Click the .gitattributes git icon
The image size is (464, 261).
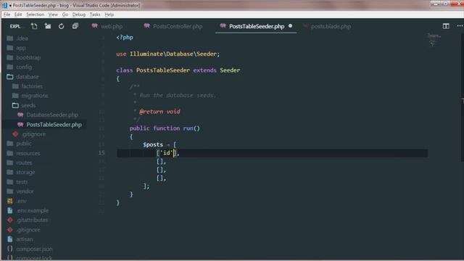pyautogui.click(x=10, y=220)
